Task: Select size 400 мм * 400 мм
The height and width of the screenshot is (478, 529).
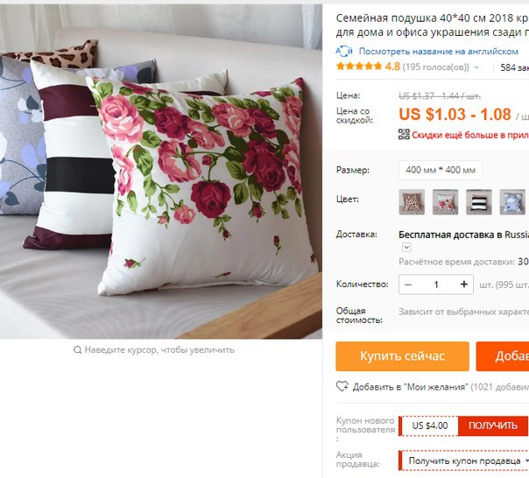Action: (x=441, y=170)
